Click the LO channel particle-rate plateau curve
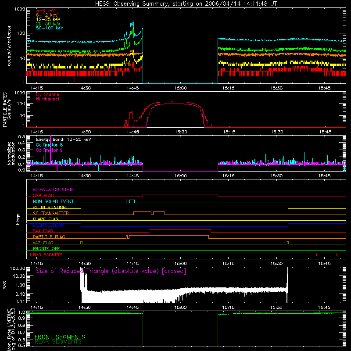This screenshot has width=351, height=351. [x=172, y=102]
